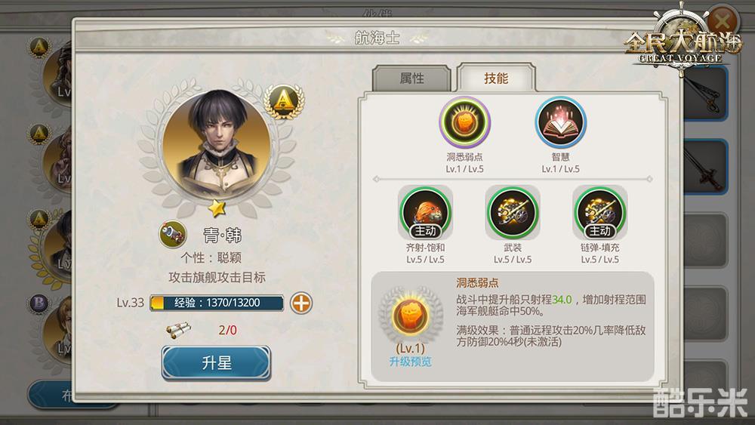The width and height of the screenshot is (755, 425).
Task: Switch to the 技能 tab
Action: (496, 78)
